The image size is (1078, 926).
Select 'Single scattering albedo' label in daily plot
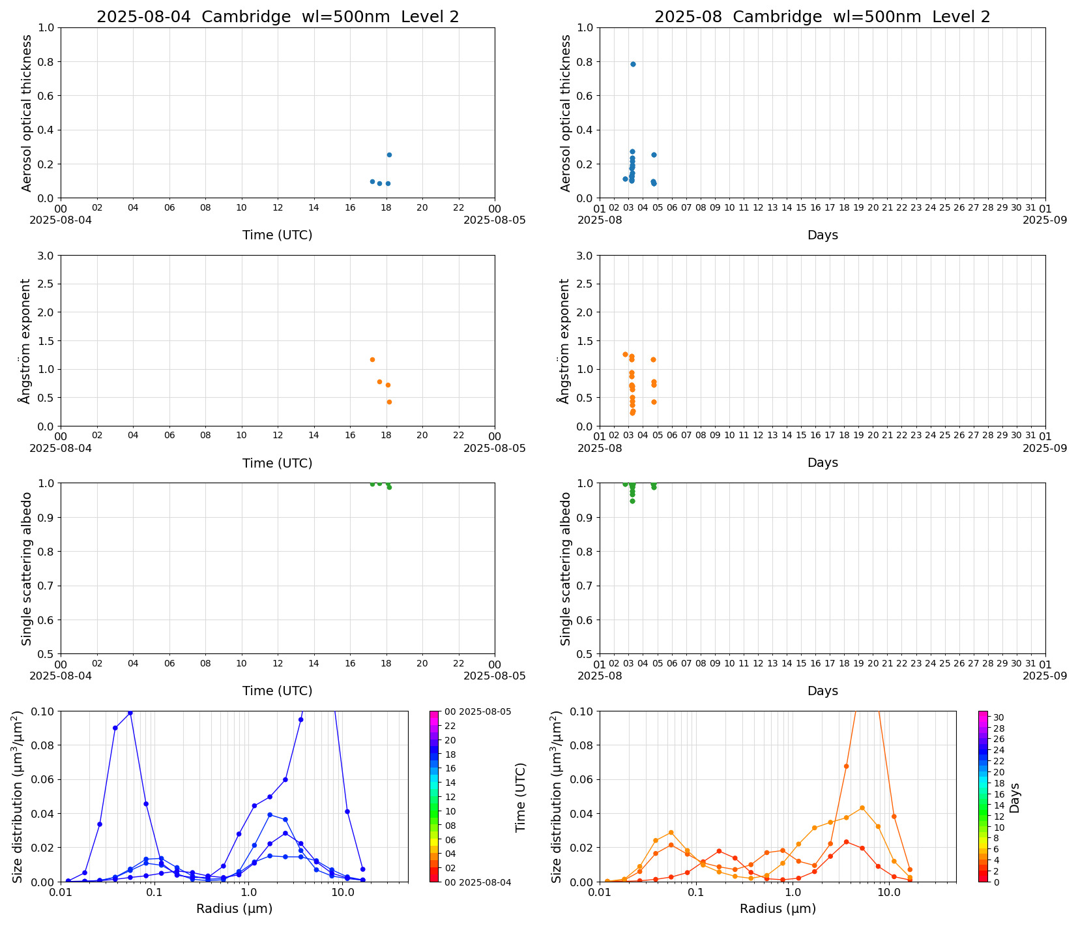pyautogui.click(x=27, y=569)
